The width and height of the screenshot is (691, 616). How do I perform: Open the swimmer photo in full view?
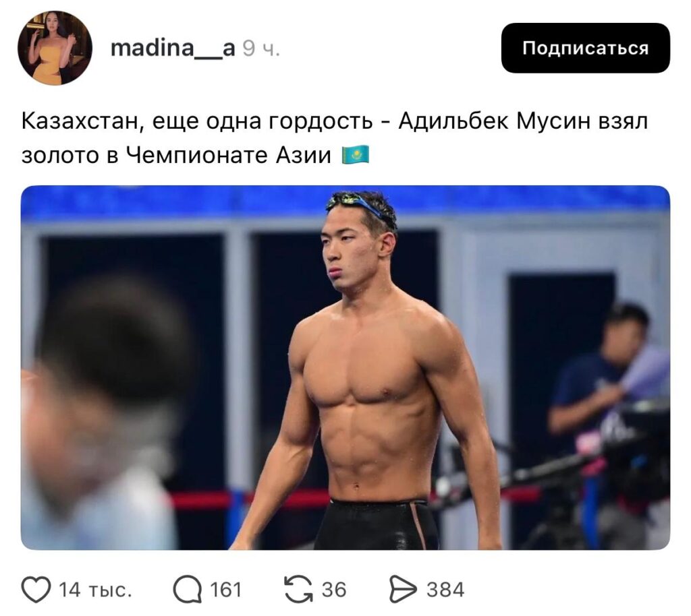click(345, 367)
